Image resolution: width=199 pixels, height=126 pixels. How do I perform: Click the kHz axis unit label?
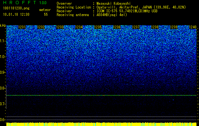(3, 26)
